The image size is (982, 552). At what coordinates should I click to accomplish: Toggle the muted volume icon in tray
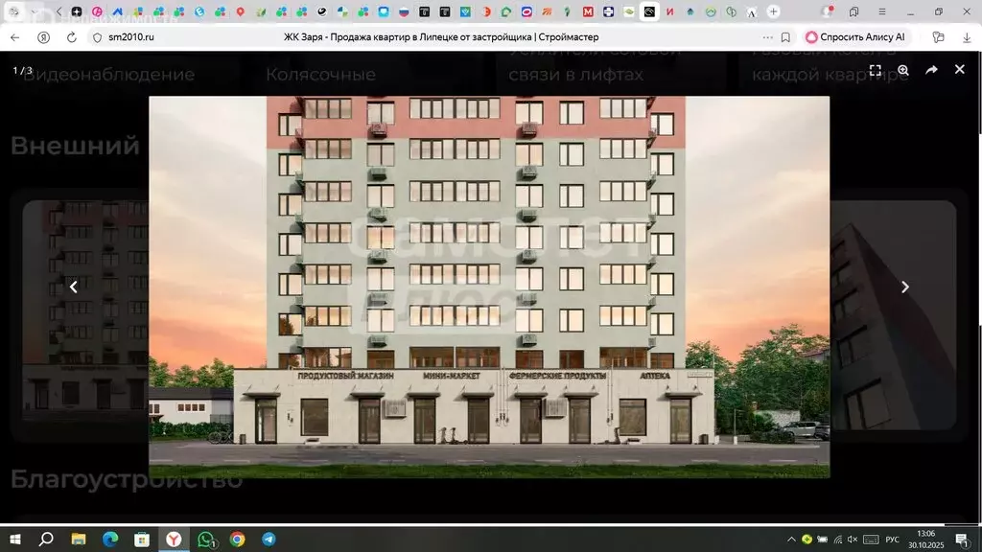(x=853, y=540)
